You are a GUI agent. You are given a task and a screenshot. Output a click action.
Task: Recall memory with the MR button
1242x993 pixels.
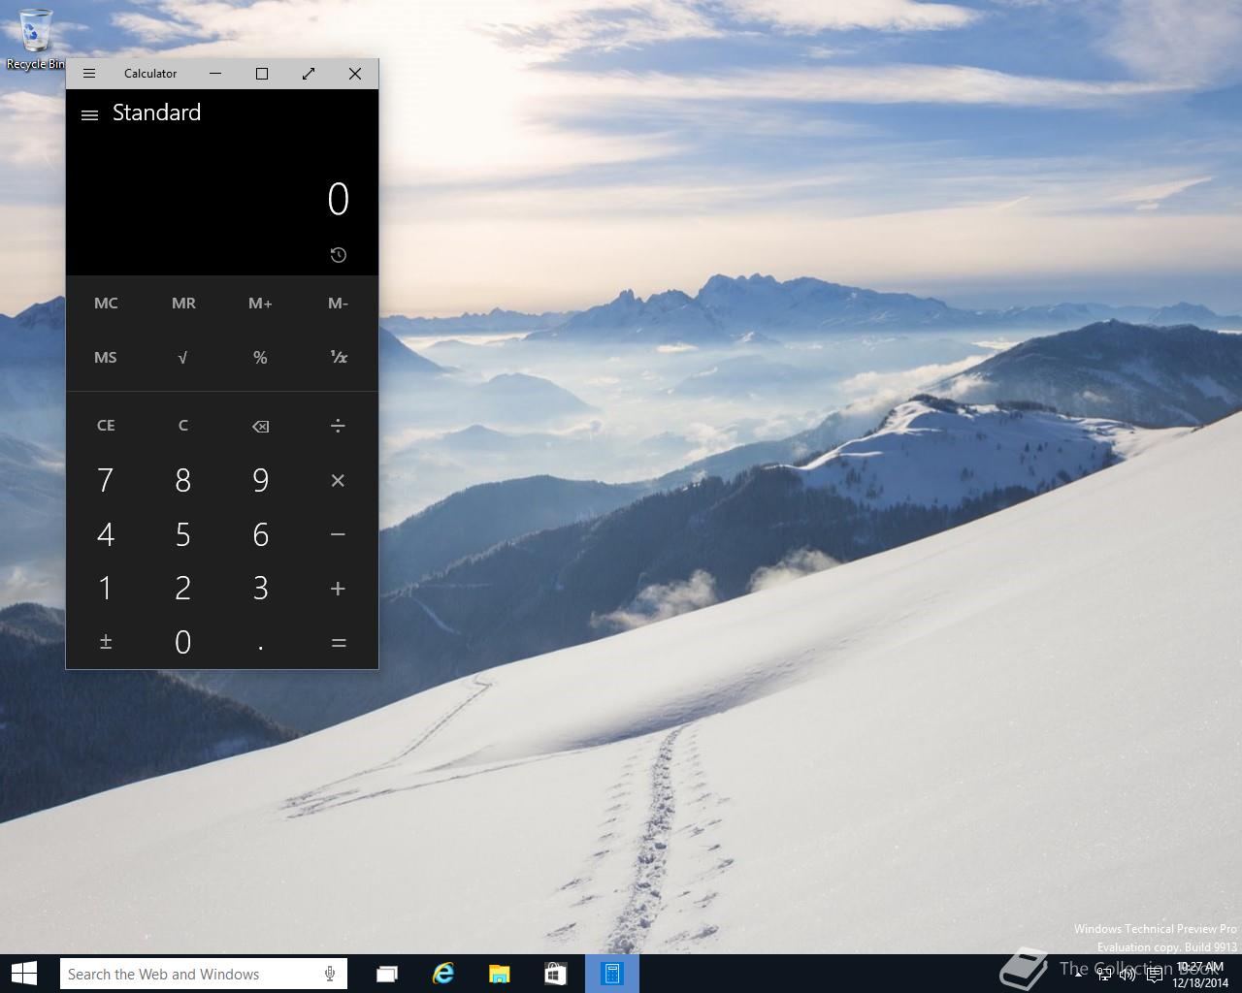pos(183,304)
